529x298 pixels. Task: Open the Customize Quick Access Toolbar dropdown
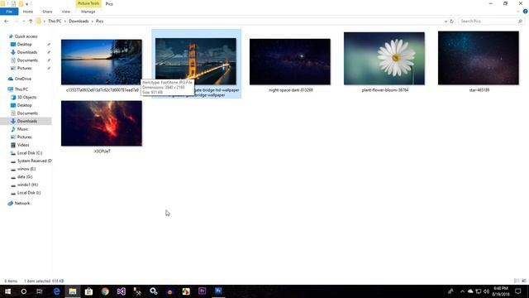(x=26, y=3)
